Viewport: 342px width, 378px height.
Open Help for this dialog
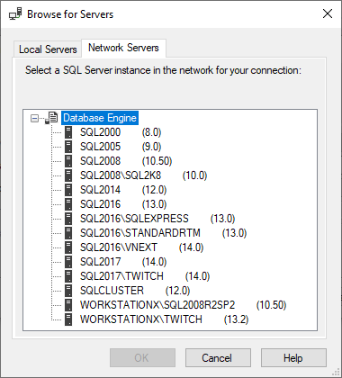(293, 357)
